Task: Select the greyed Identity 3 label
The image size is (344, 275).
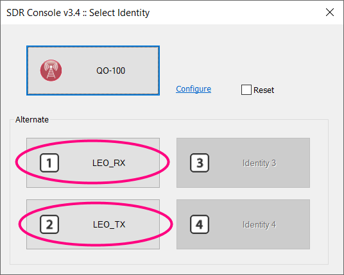Action: point(259,163)
